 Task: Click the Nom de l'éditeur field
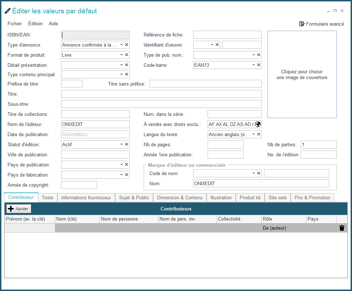click(95, 124)
